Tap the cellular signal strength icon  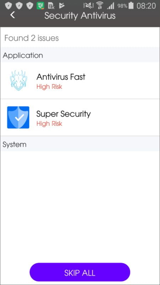[110, 6]
